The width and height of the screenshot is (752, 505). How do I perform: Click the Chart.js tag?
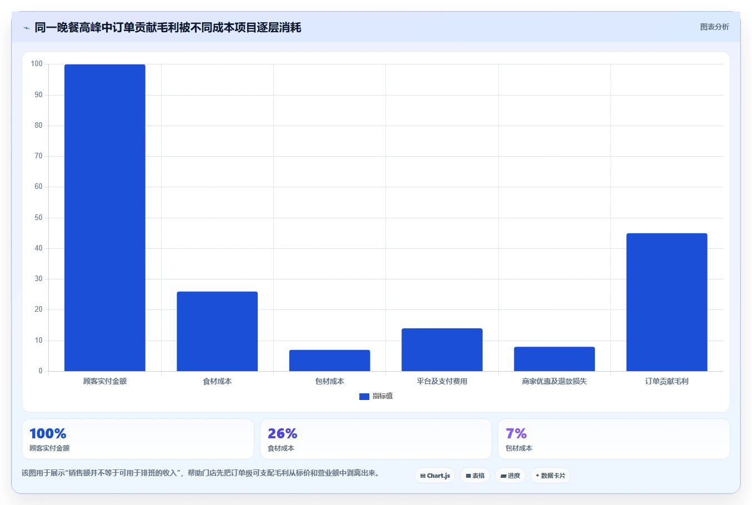[435, 476]
